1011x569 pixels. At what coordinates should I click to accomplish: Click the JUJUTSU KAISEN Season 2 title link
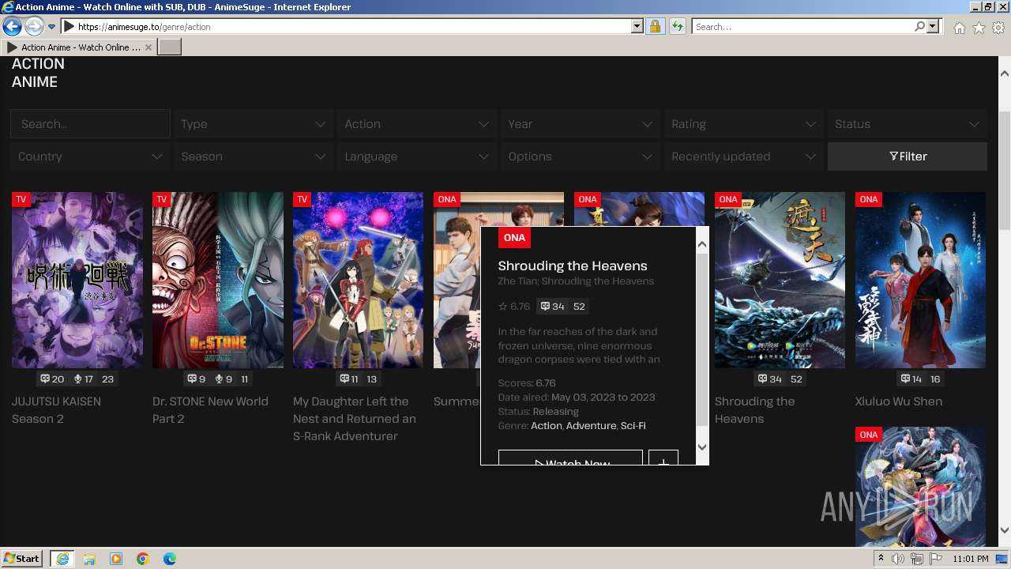(56, 410)
